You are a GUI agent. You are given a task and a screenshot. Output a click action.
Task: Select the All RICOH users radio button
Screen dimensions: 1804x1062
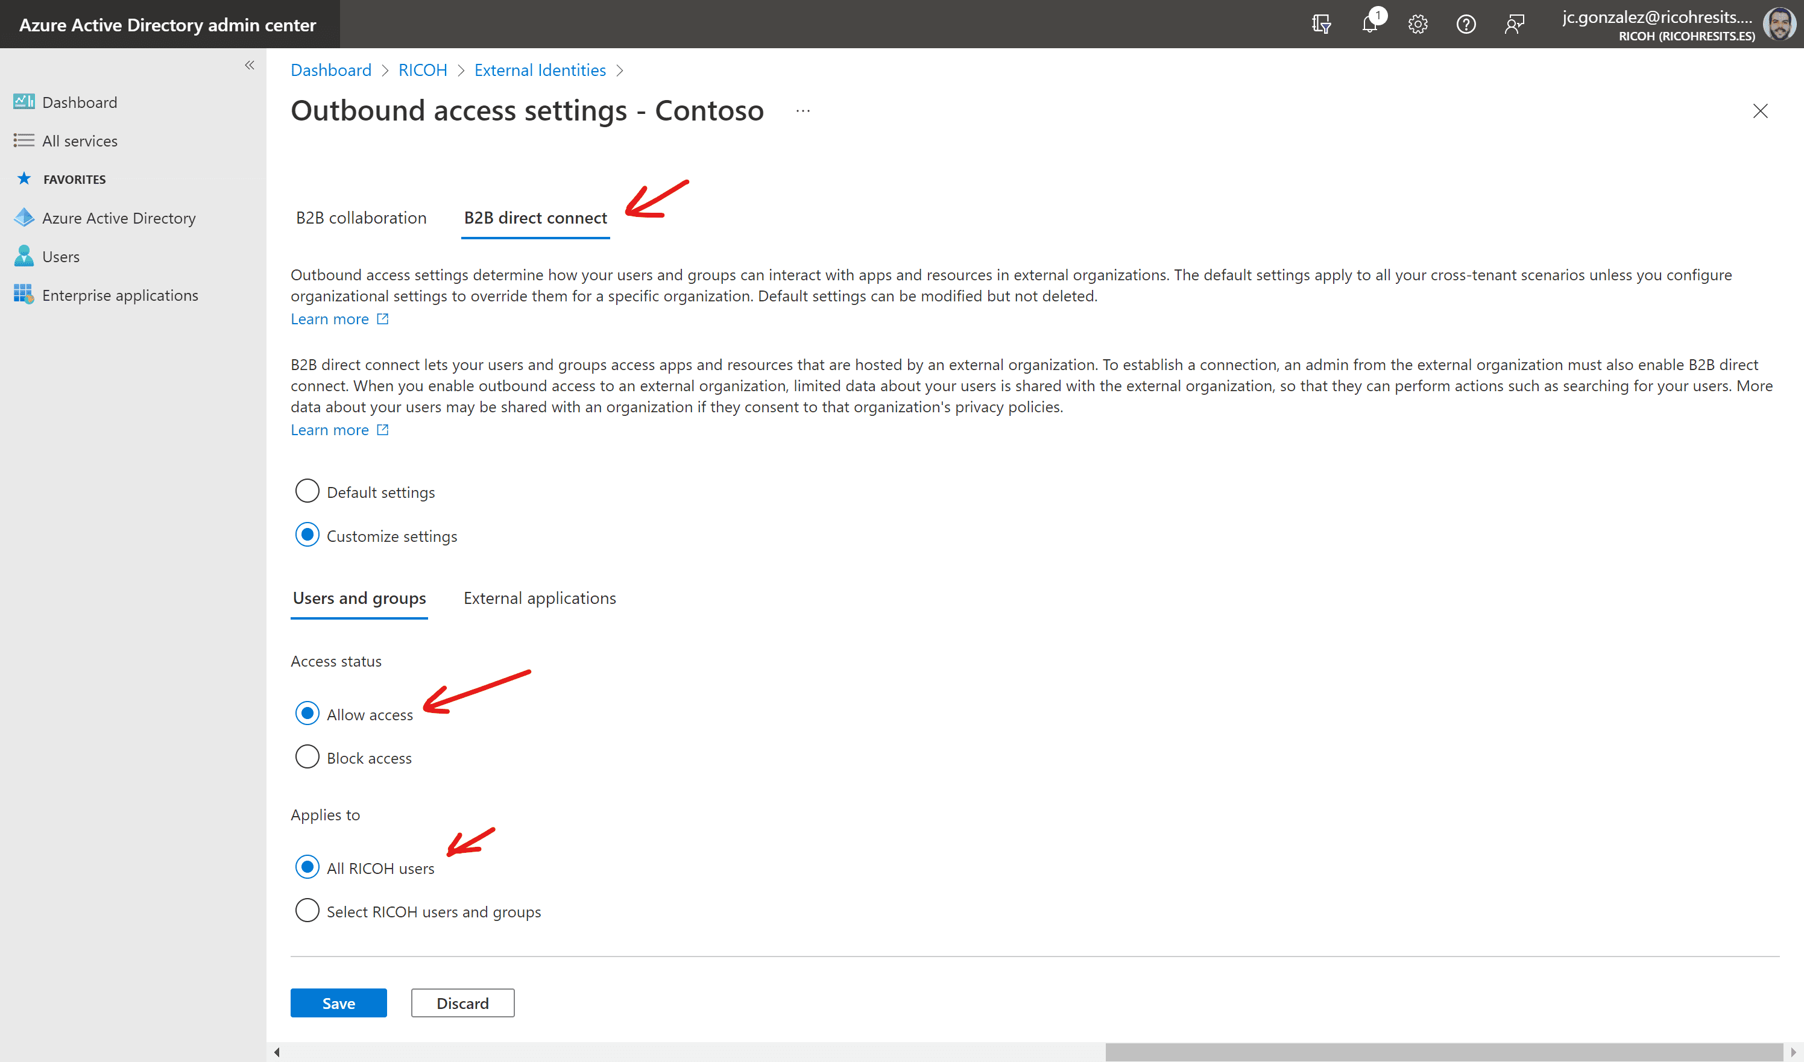[307, 867]
